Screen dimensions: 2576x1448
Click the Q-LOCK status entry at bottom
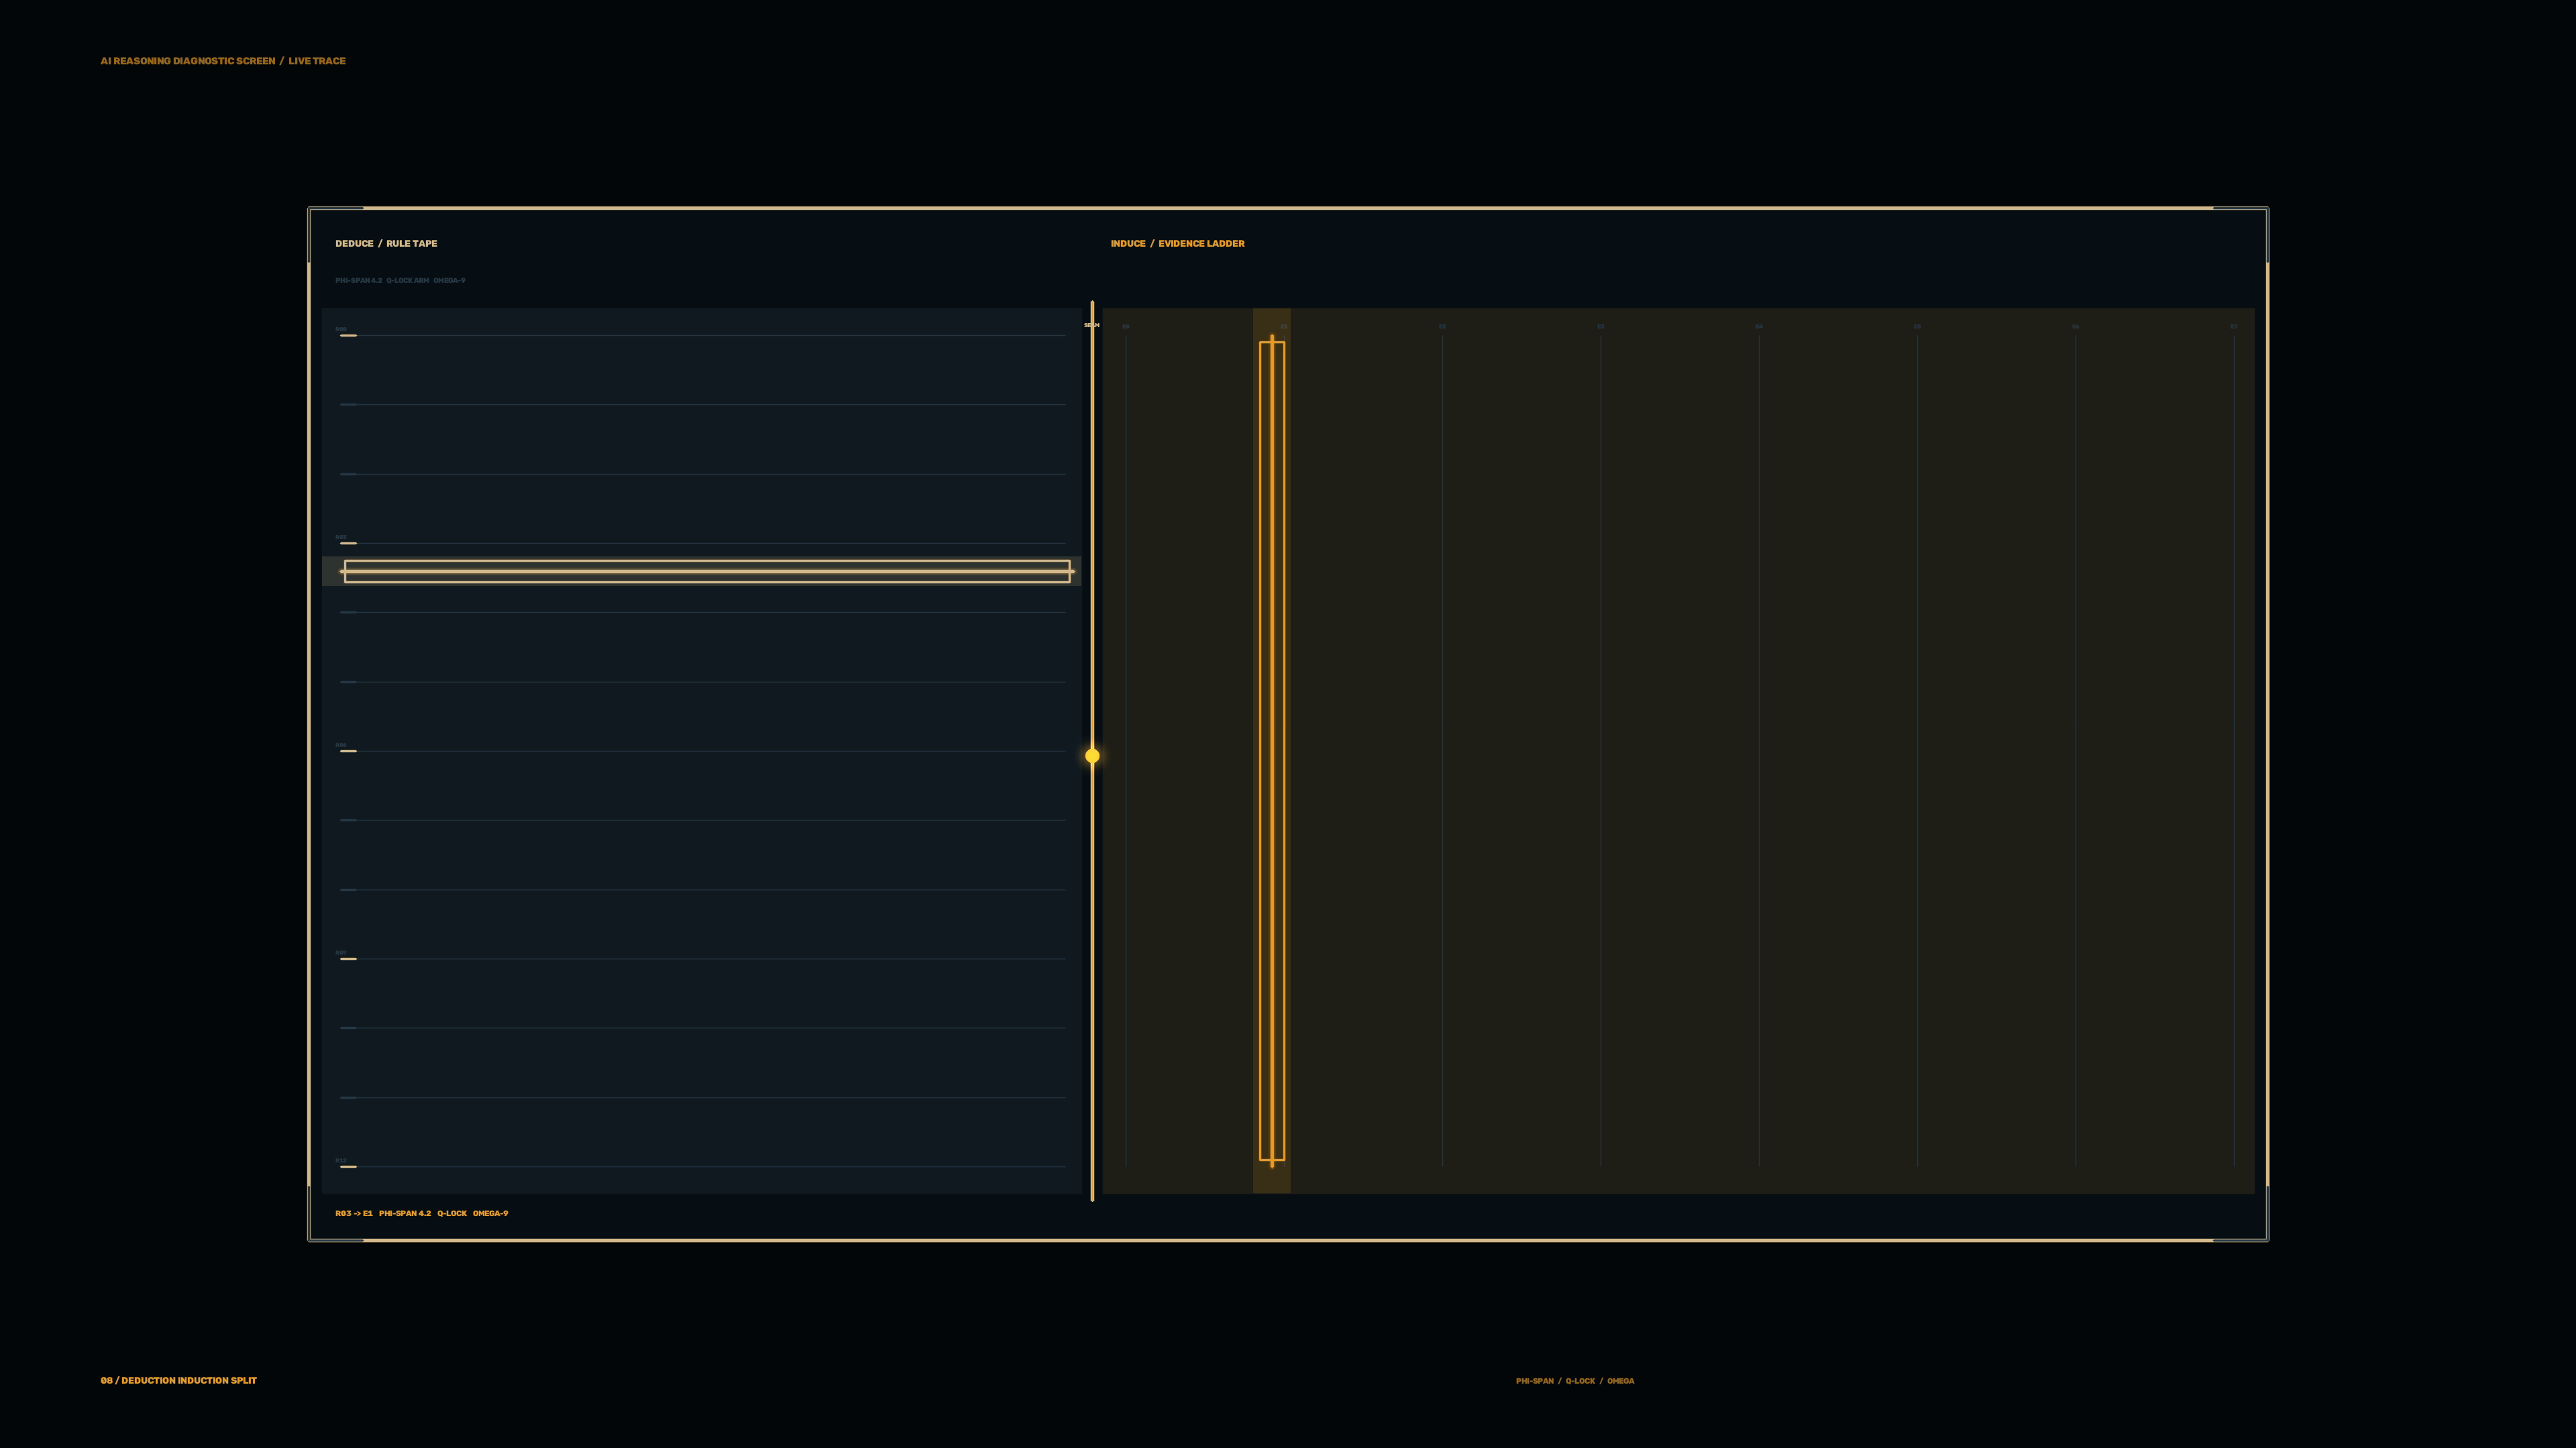(452, 1213)
